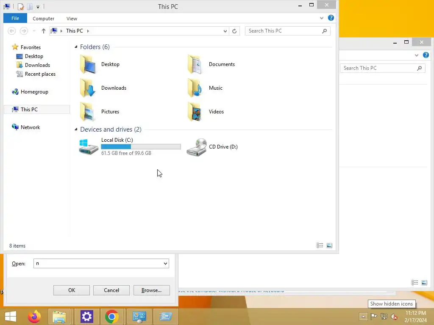Open the View ribbon tab

tap(72, 19)
